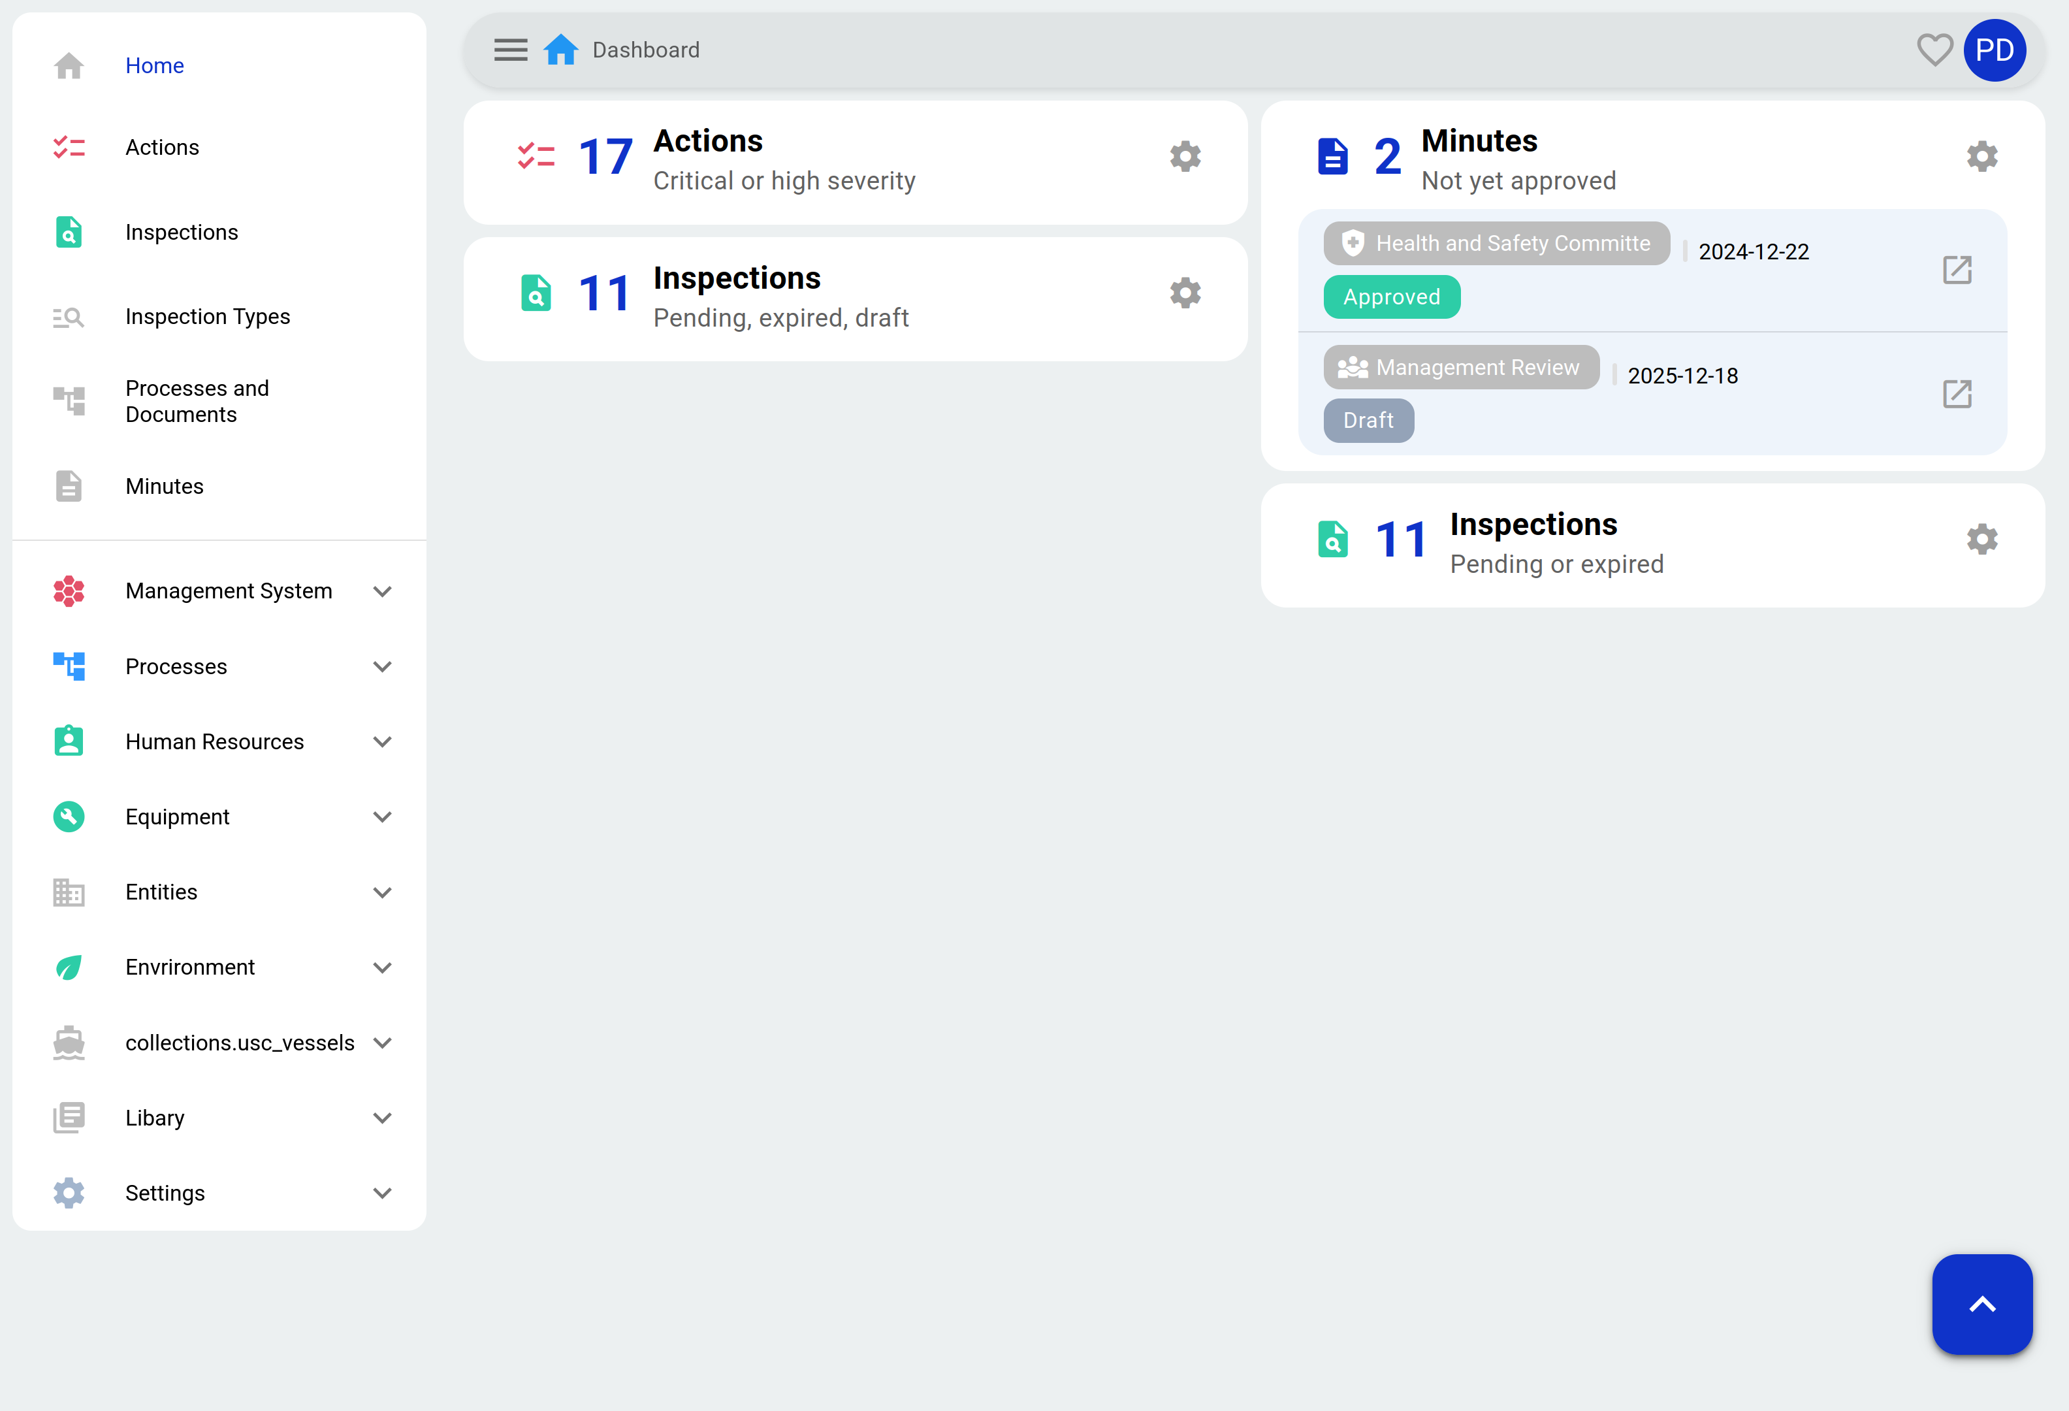Open Minutes widget settings gear

click(x=1981, y=157)
